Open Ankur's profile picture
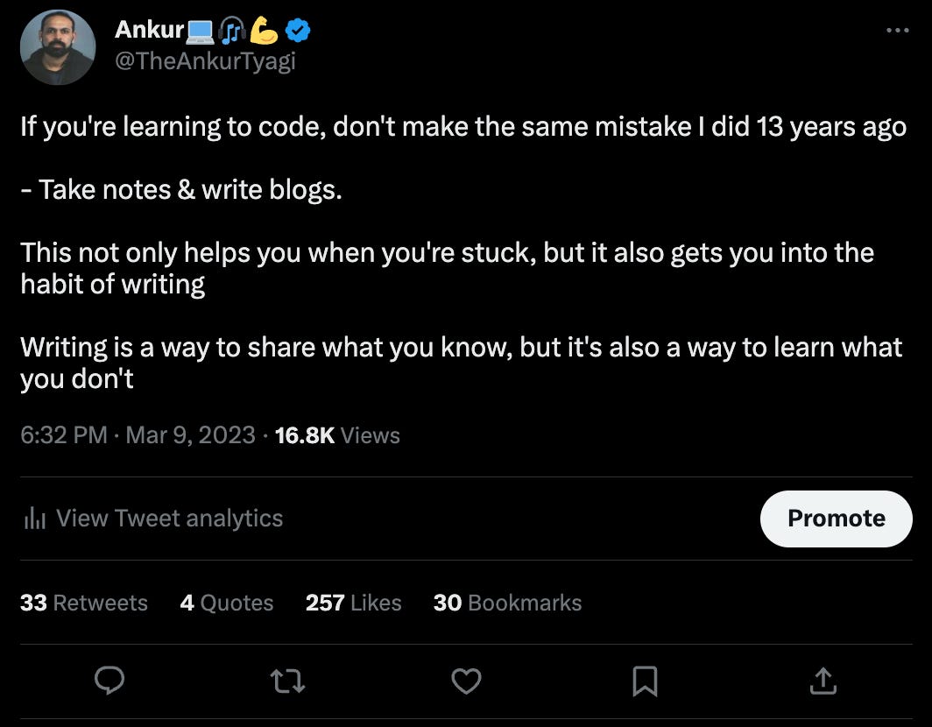 [58, 47]
